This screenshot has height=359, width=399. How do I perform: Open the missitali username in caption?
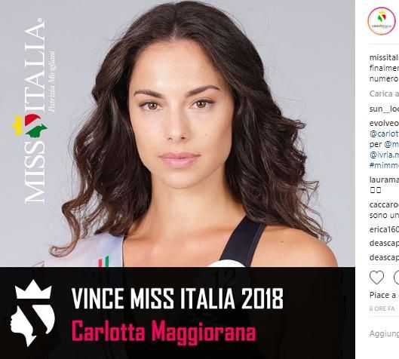384,58
